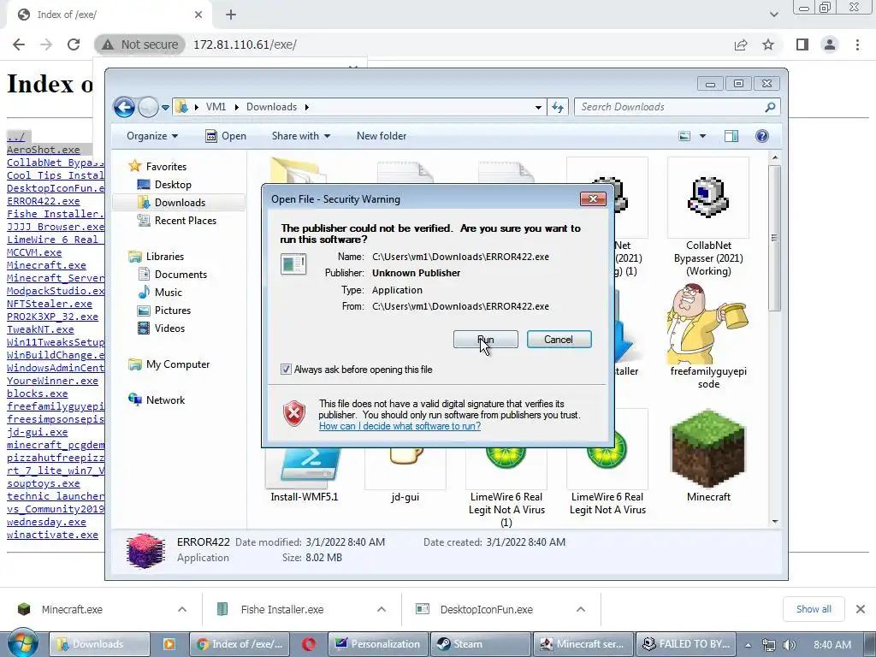This screenshot has height=657, width=876.
Task: Open 'How can I decide what software to run?' link
Action: (x=400, y=426)
